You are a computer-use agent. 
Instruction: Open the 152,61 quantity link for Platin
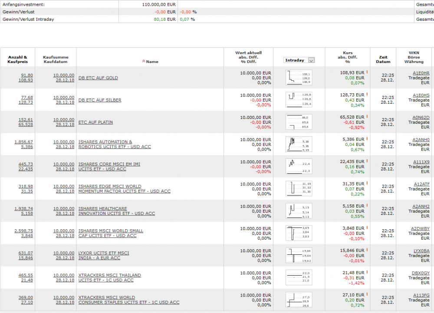[x=26, y=119]
